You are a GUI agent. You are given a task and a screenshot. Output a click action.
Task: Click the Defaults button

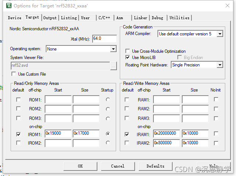(156, 166)
